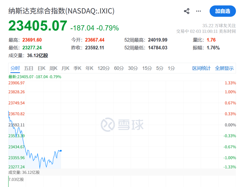Select the 1分 interval tab

[171, 68]
